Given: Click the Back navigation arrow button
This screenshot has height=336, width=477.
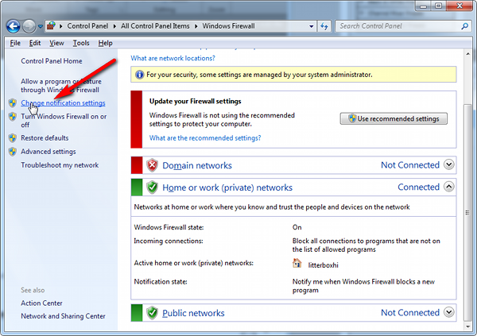Looking at the screenshot, I should tap(14, 26).
